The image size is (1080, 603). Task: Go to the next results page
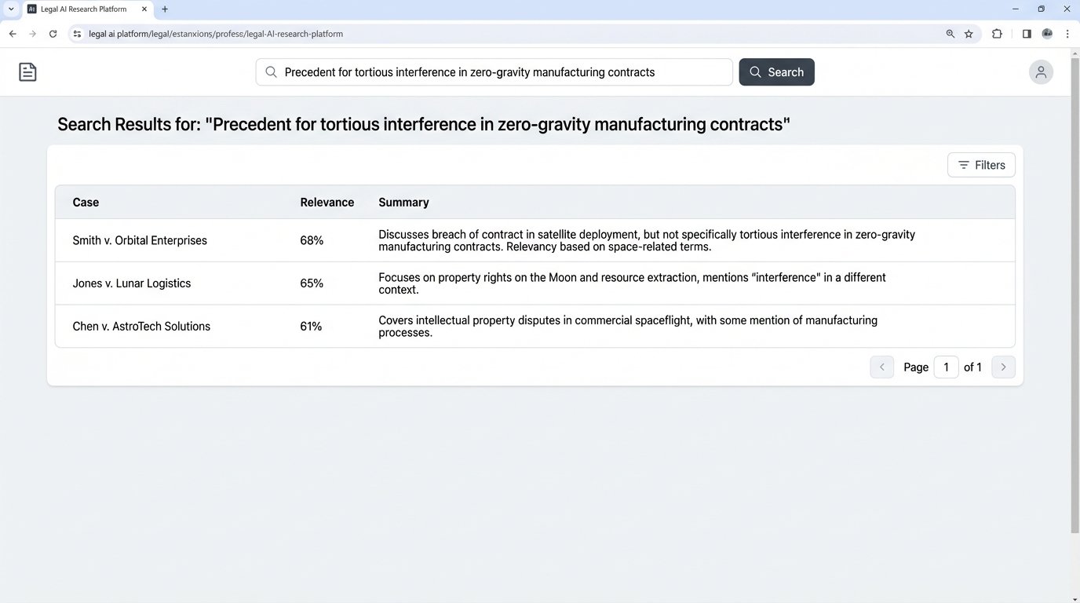(1003, 367)
